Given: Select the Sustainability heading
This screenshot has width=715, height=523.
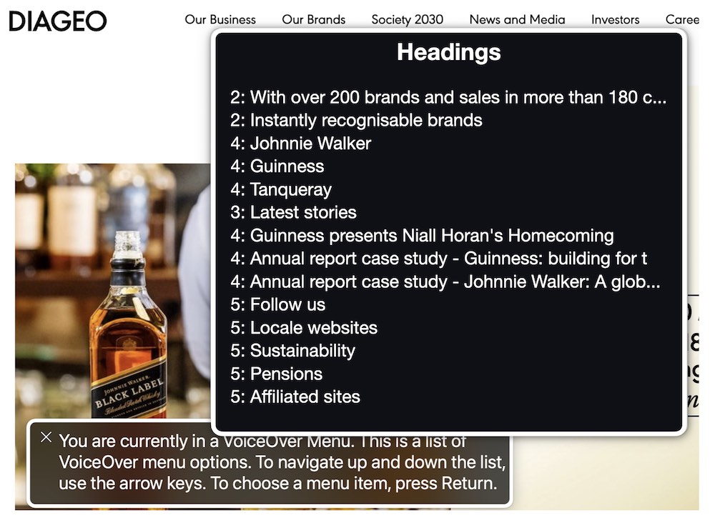Looking at the screenshot, I should click(292, 351).
